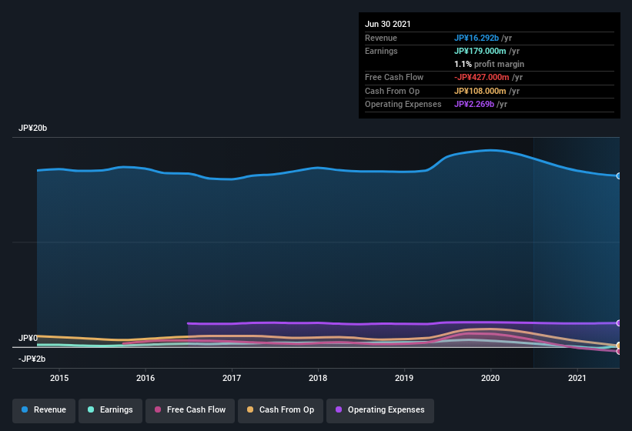
Task: Click the JP¥2.269b operating expenses value
Action: [474, 105]
